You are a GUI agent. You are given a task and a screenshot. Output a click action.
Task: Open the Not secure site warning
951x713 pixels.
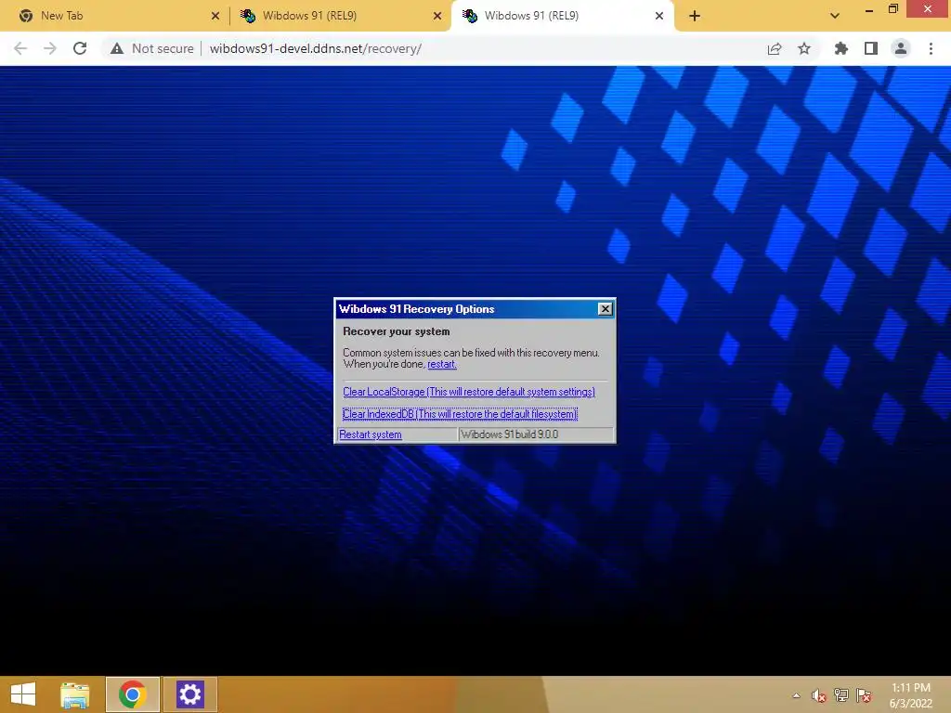[152, 48]
